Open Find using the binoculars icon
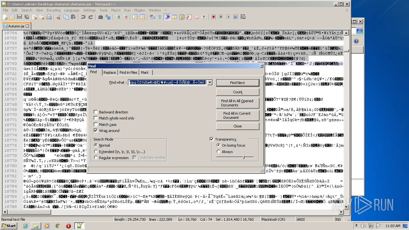This screenshot has width=409, height=230. click(x=101, y=17)
